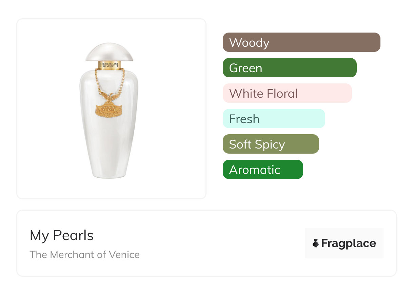Open The Merchant of Venice brand link

coord(84,254)
